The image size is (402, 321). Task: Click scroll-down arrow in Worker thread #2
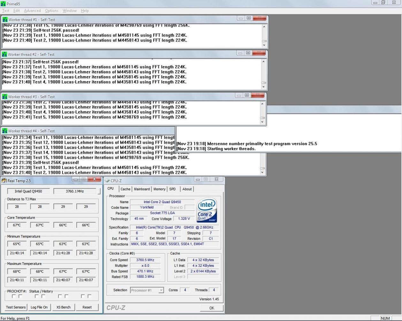[x=263, y=87]
